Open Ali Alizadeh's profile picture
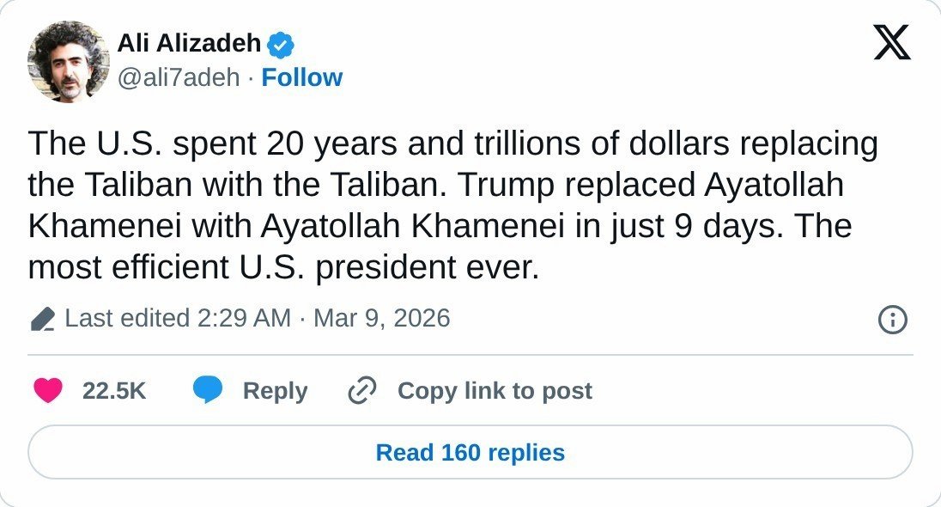 click(x=69, y=61)
